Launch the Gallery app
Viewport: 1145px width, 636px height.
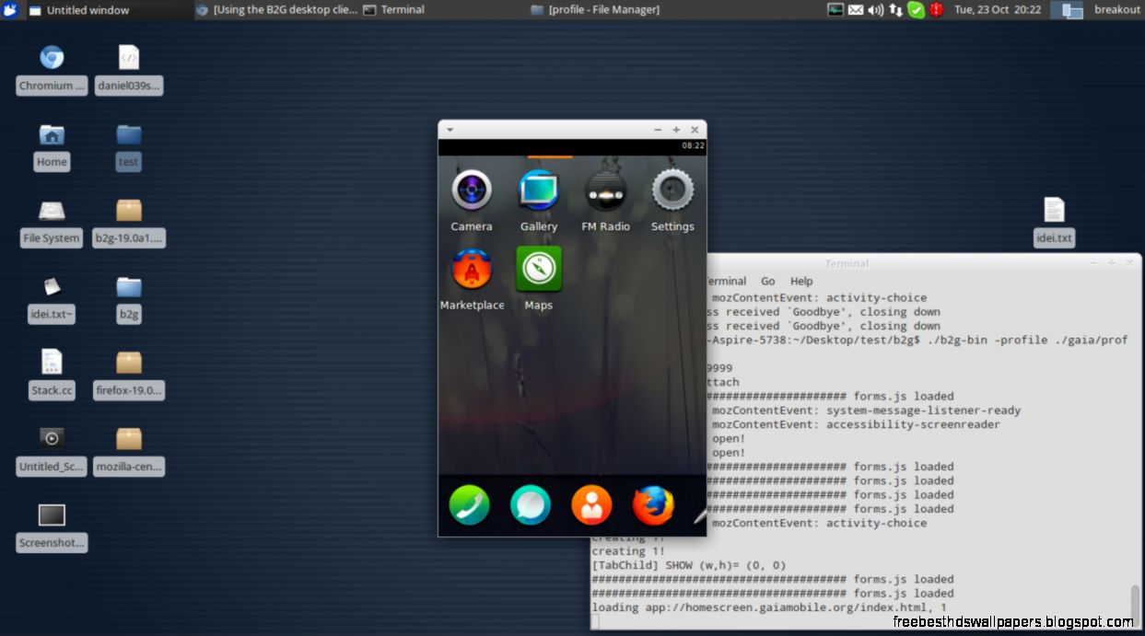[x=538, y=189]
